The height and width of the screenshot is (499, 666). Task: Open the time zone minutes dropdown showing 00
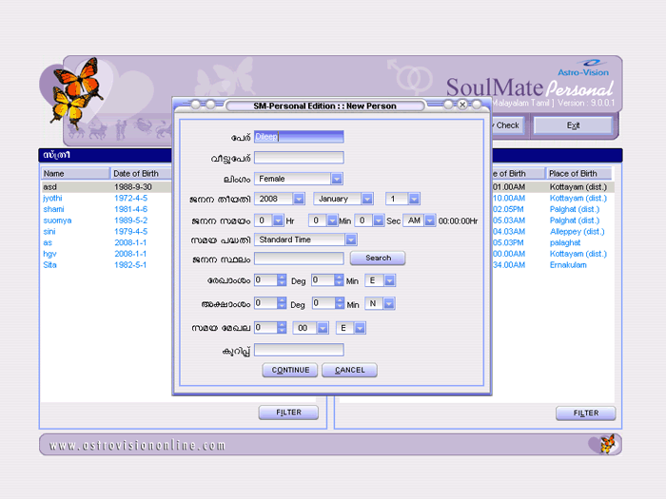point(323,328)
